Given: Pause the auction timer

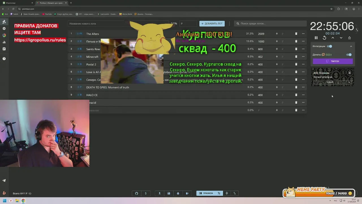Looking at the screenshot, I should (316, 38).
